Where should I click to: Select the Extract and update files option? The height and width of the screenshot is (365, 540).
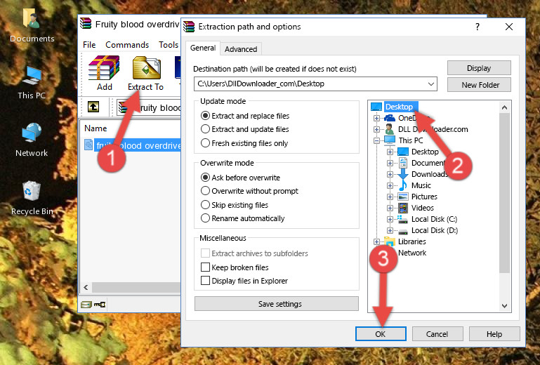click(206, 129)
